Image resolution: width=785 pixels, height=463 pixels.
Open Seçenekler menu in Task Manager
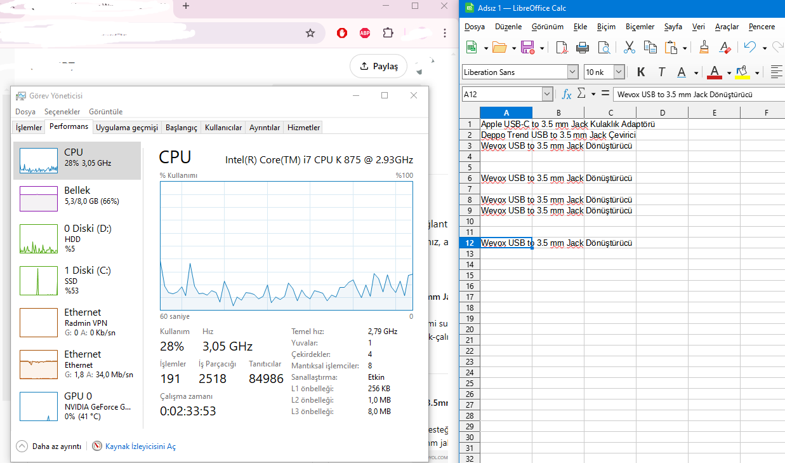pos(62,112)
